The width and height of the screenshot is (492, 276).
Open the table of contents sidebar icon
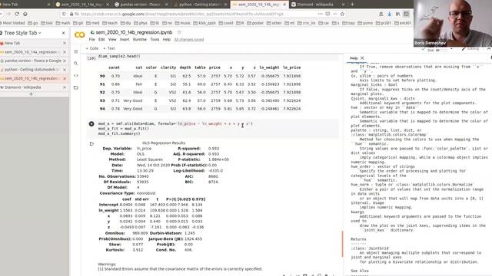point(76,51)
